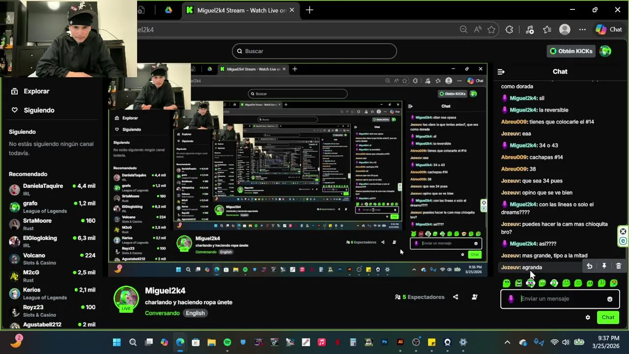Open File Explorer from the taskbar
Image resolution: width=629 pixels, height=354 pixels.
point(211,342)
